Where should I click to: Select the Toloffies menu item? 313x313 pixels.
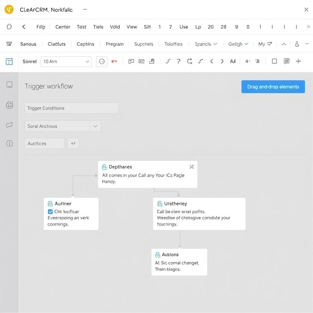click(x=173, y=44)
